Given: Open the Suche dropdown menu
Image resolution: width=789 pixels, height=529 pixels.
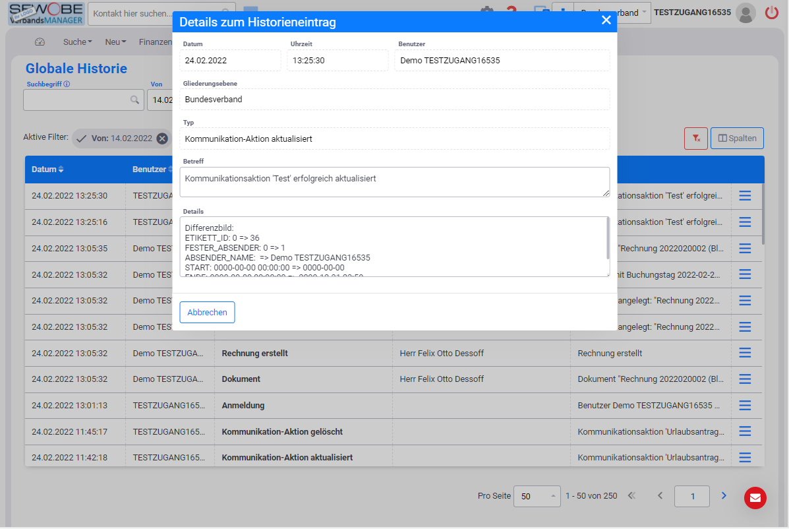Looking at the screenshot, I should tap(77, 42).
